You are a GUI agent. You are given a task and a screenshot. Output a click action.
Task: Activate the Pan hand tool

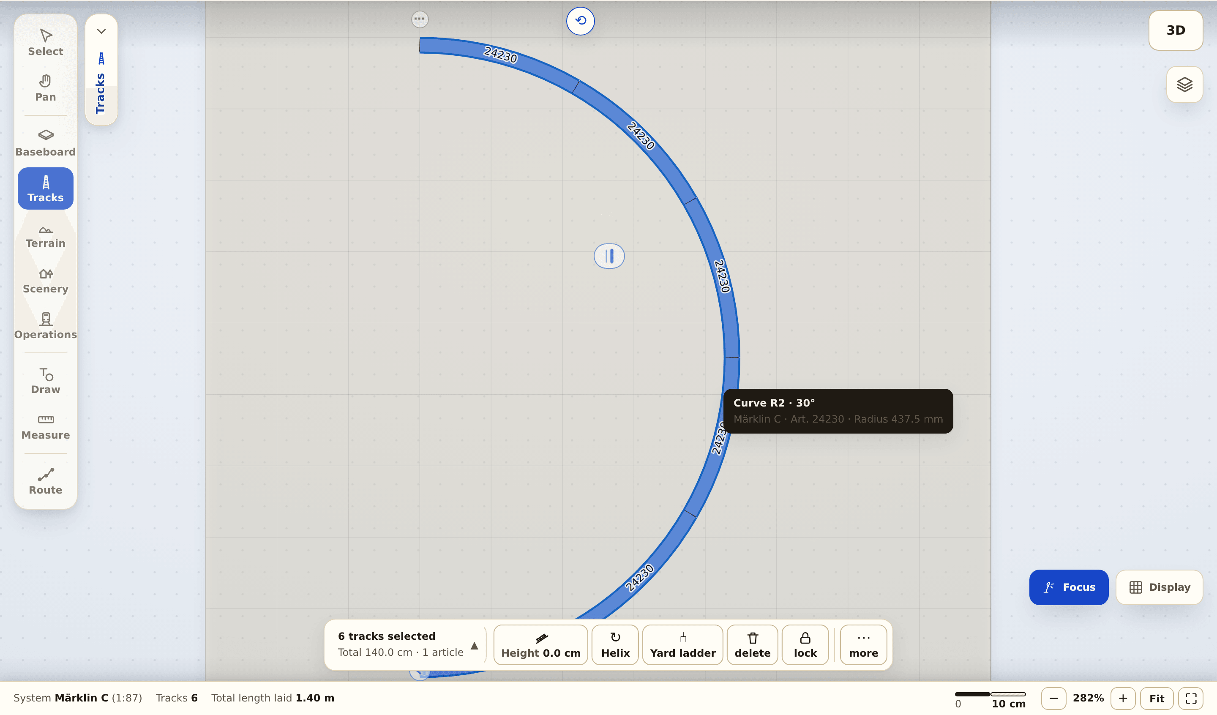tap(45, 88)
